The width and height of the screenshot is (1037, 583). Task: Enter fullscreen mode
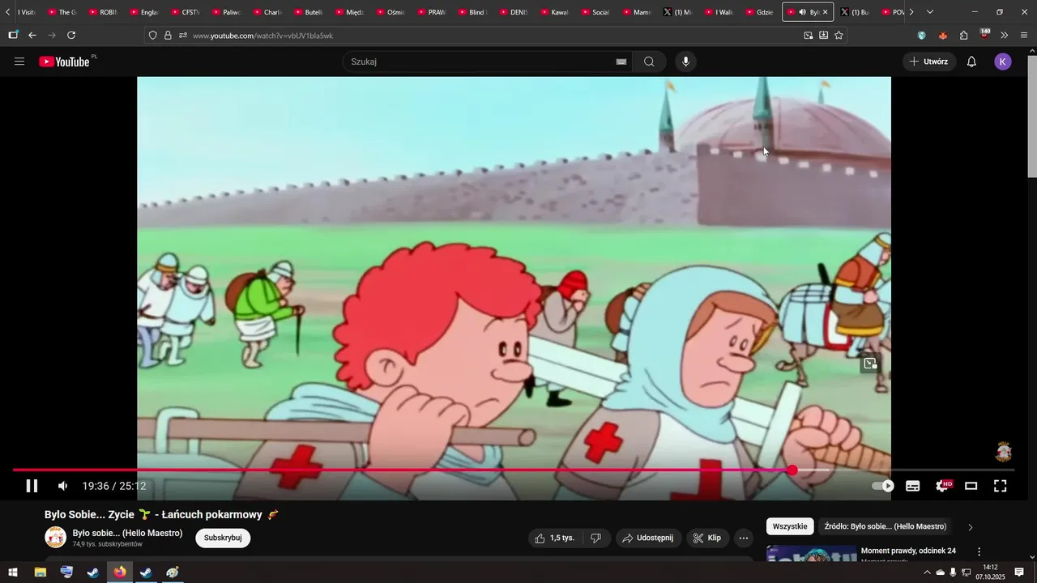tap(1001, 486)
